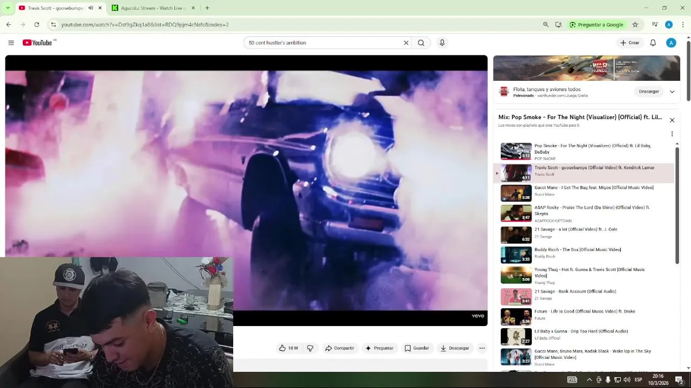Play A$AP Rocky Praise The Lord
The image size is (691, 388).
click(584, 213)
